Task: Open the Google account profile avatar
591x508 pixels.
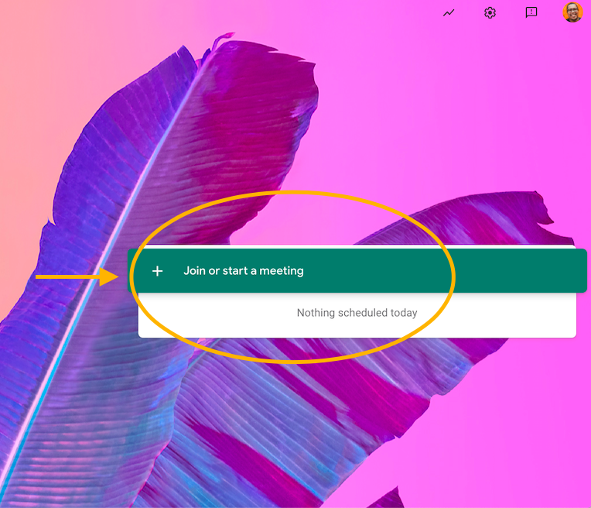Action: pyautogui.click(x=572, y=12)
